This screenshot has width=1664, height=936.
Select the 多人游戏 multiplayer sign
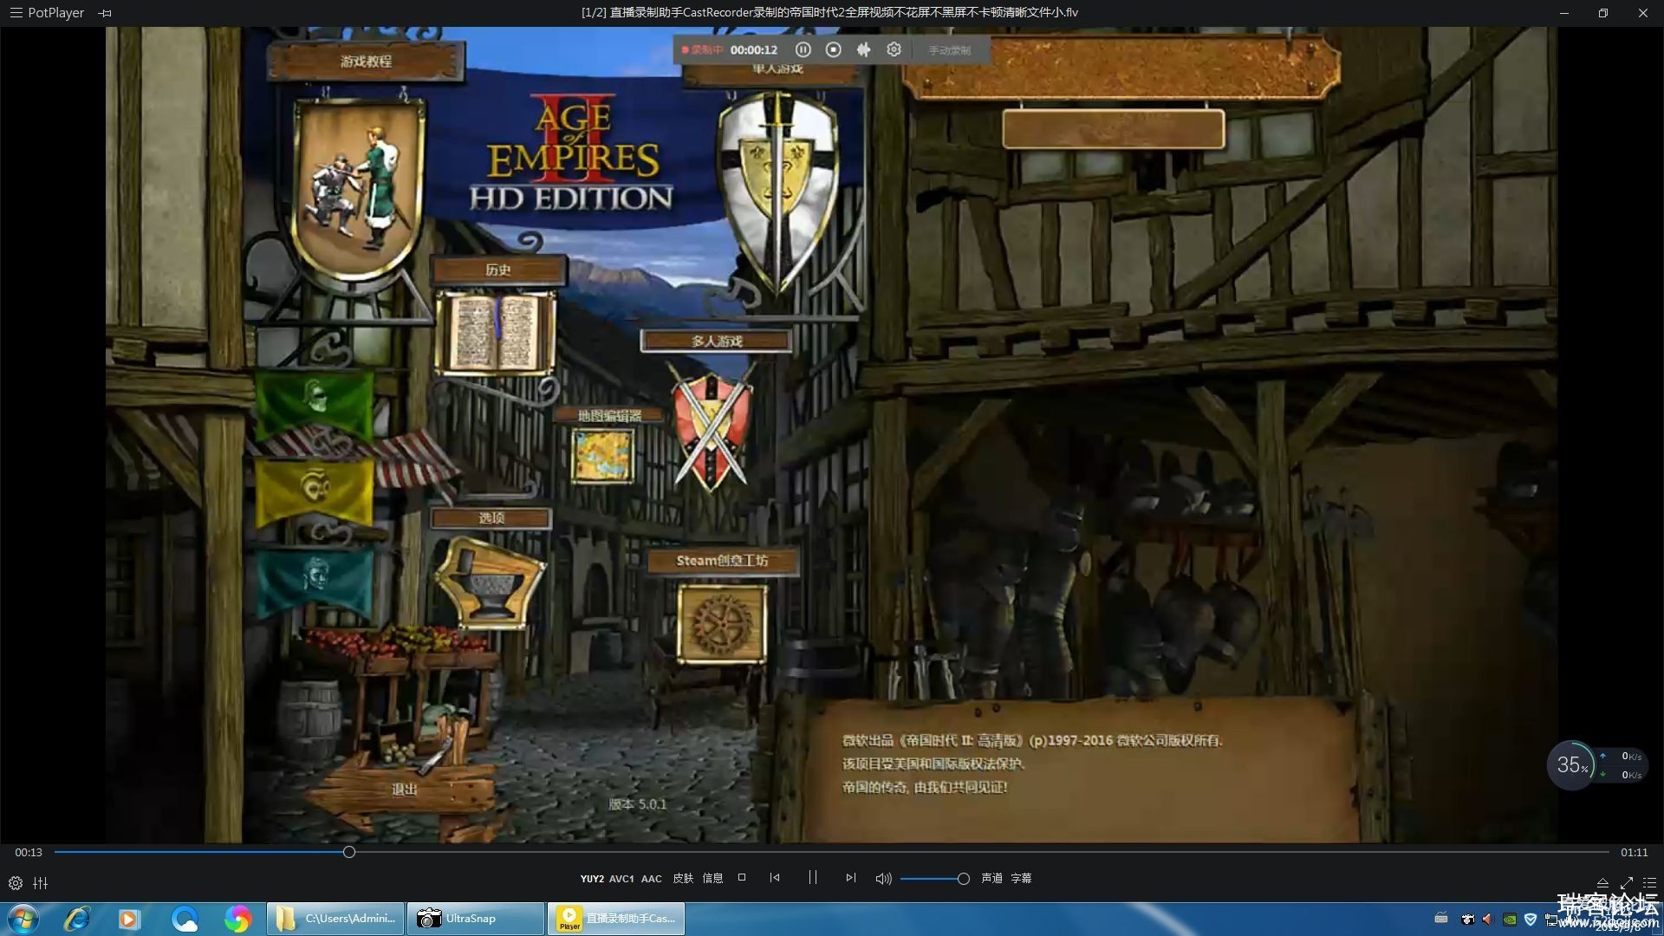(x=717, y=341)
